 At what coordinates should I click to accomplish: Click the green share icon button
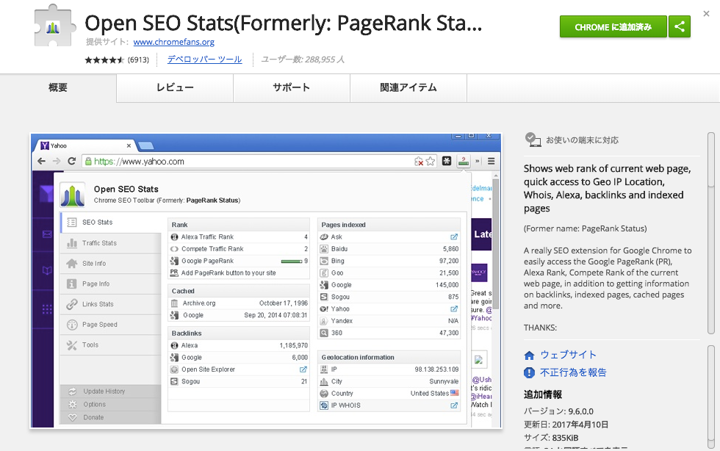point(680,26)
